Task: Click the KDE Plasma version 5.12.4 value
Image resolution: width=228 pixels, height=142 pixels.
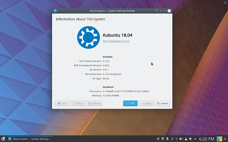Action: (106, 61)
